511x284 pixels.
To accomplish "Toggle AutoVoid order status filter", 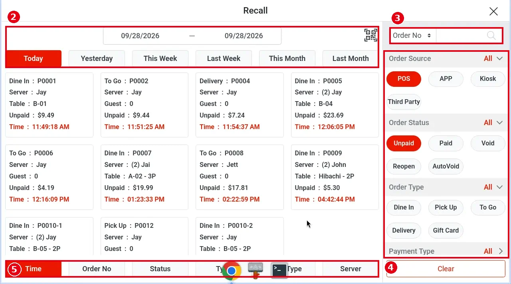I will 446,166.
